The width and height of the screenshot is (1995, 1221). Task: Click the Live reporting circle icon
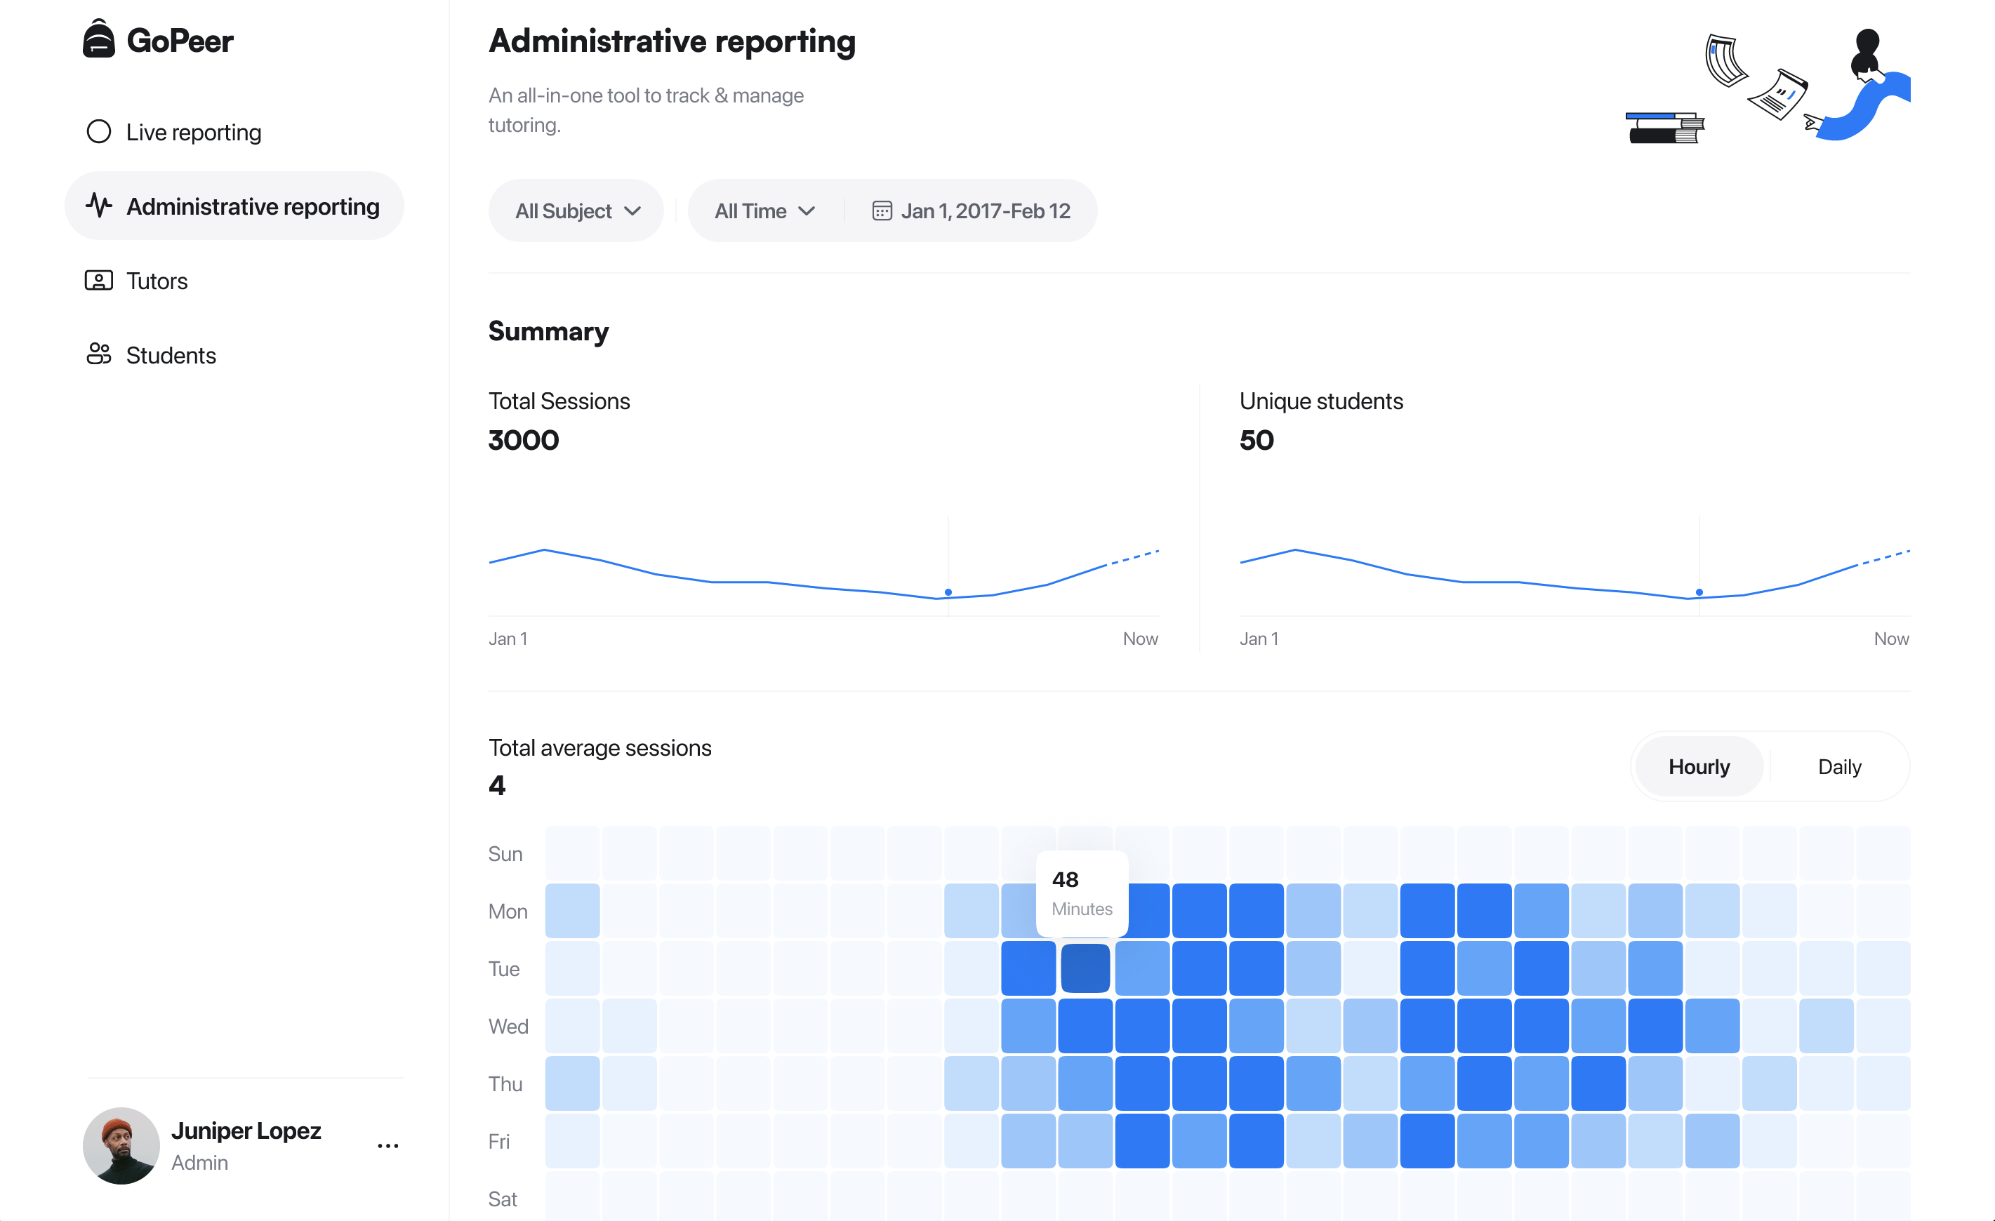click(x=99, y=131)
